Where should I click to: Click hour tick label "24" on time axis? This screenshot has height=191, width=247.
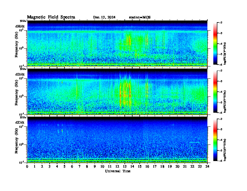[207, 166]
